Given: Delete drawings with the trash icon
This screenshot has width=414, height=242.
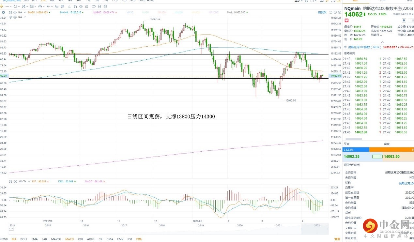Looking at the screenshot, I should (x=87, y=6).
